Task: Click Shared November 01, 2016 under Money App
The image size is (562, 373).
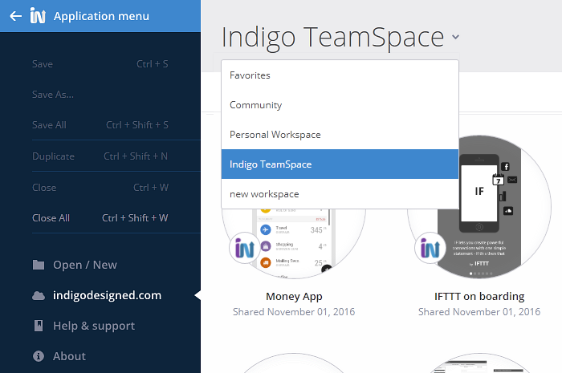Action: [294, 312]
